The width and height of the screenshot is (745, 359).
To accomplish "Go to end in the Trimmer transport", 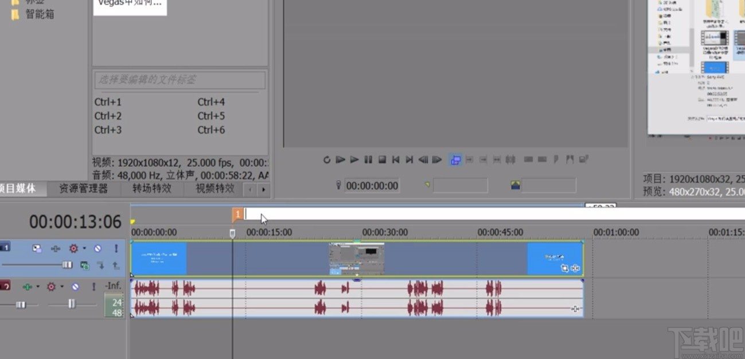I will (x=409, y=160).
